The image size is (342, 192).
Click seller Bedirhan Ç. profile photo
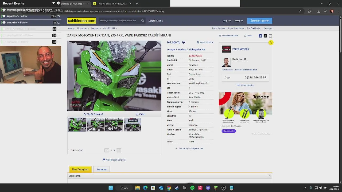pyautogui.click(x=226, y=62)
